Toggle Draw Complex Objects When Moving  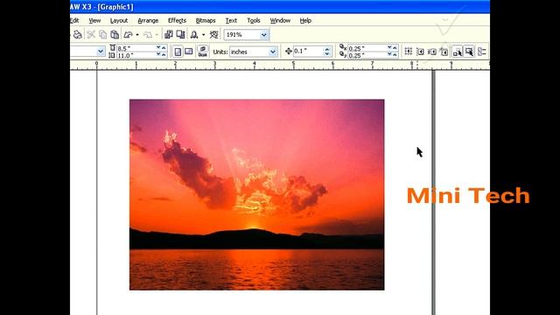(457, 52)
